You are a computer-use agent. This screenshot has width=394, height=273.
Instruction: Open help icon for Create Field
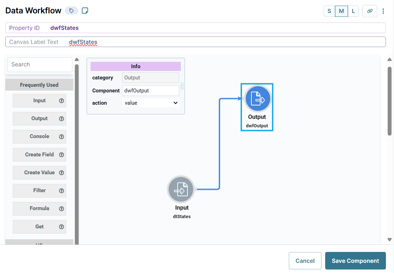[x=61, y=155]
